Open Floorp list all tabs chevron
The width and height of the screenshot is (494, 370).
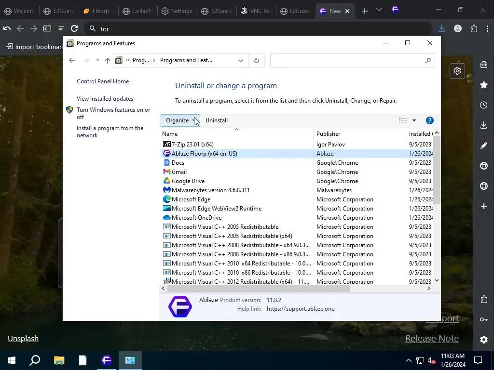point(379,10)
